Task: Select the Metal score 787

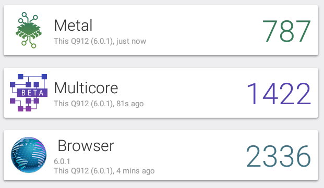Action: (286, 31)
